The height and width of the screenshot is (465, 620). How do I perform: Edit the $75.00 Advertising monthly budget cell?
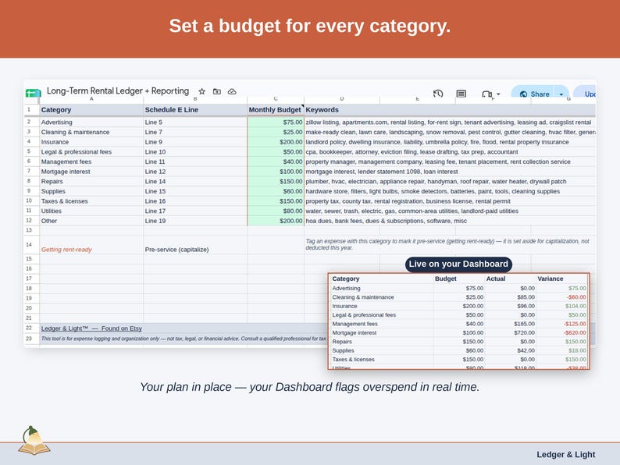click(276, 122)
